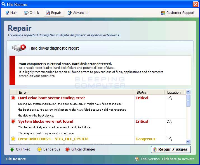Click red icon beside System blocks error
200x165 pixels.
click(13, 122)
